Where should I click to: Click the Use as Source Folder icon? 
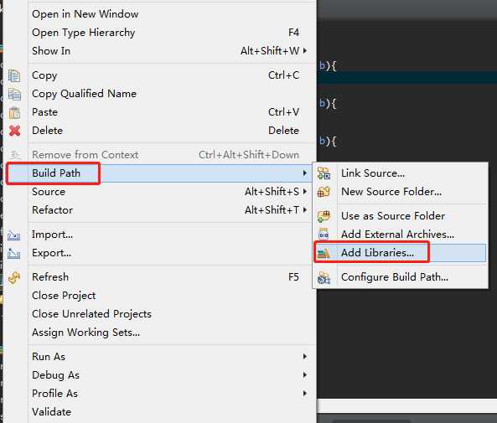point(324,216)
